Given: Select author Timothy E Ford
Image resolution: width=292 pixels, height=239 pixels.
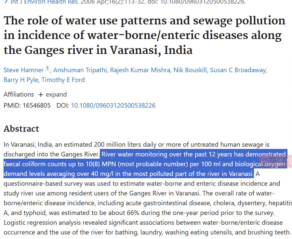Looking at the screenshot, I should pyautogui.click(x=63, y=80).
